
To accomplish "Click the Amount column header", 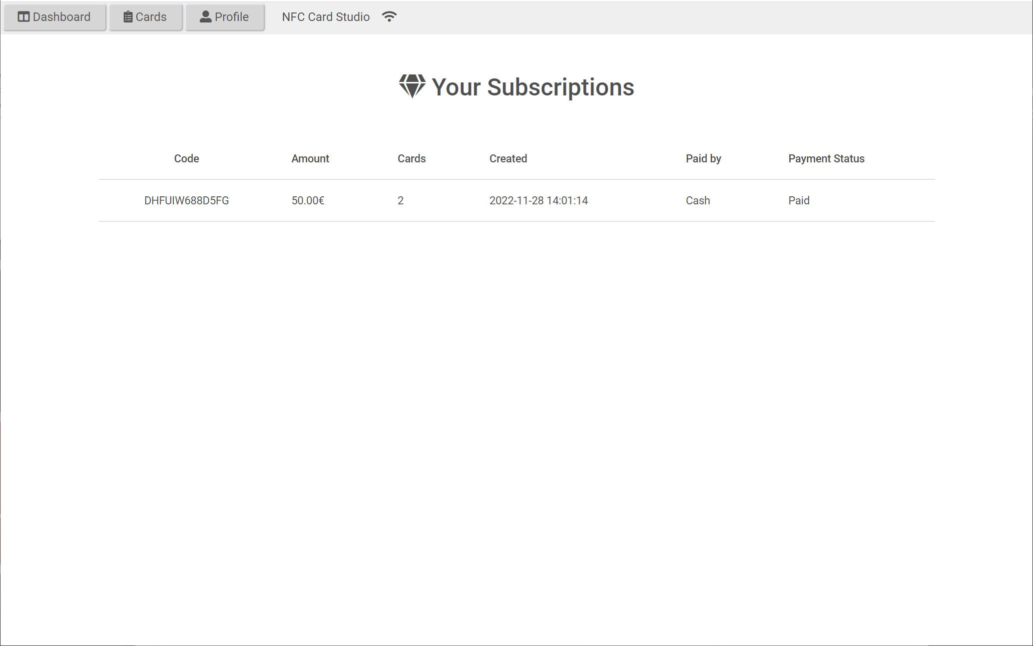I will [310, 158].
